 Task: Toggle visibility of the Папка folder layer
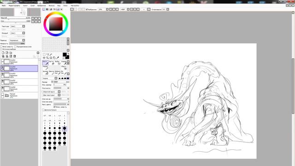pyautogui.click(x=3, y=94)
